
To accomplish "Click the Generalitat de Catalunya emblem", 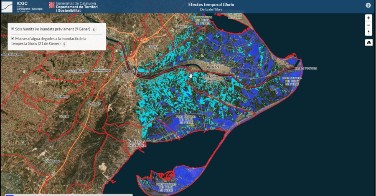I will pos(52,5).
